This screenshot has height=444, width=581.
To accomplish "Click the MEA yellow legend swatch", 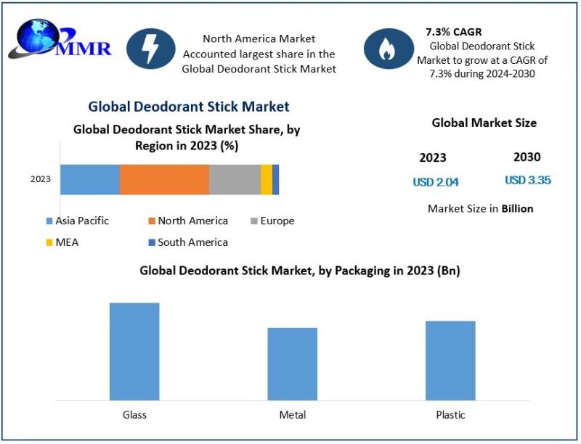I will [49, 242].
